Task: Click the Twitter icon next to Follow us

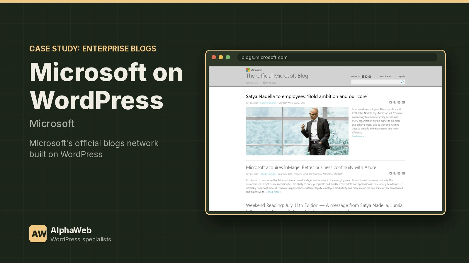Action: point(366,77)
